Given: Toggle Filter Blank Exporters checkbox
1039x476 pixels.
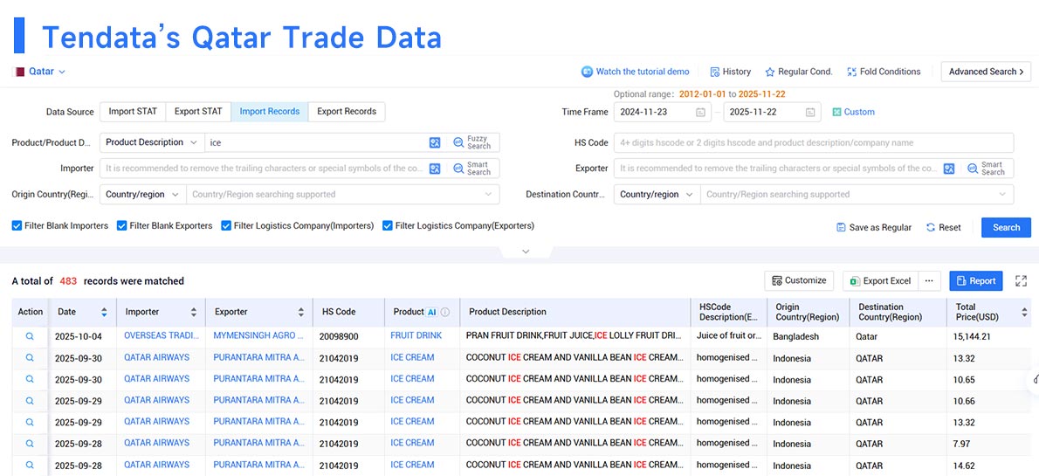Looking at the screenshot, I should click(122, 226).
